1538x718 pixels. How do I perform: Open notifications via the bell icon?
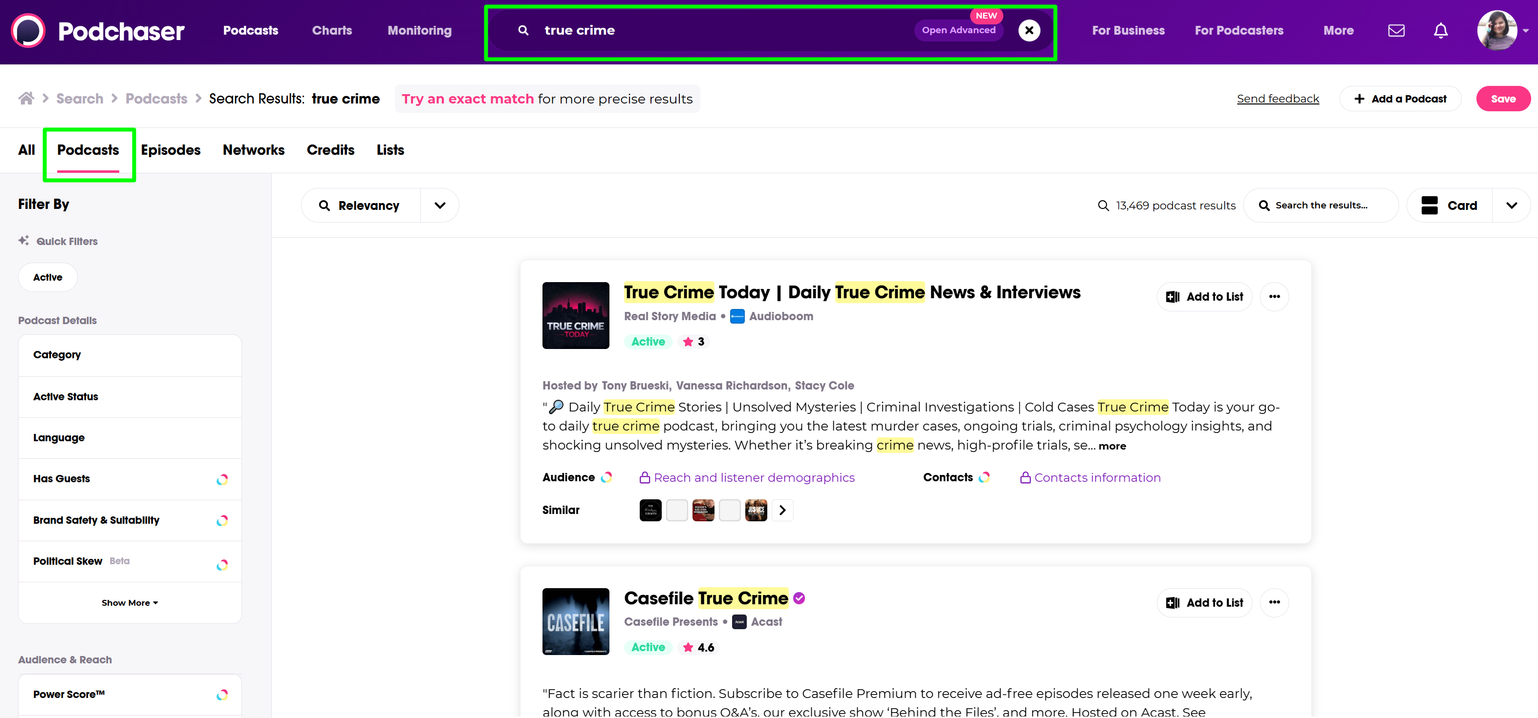coord(1440,30)
